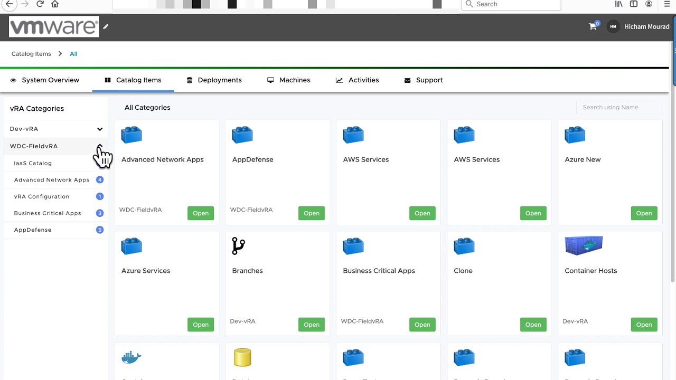
Task: Collapse the Dev-vRA category
Action: click(100, 129)
